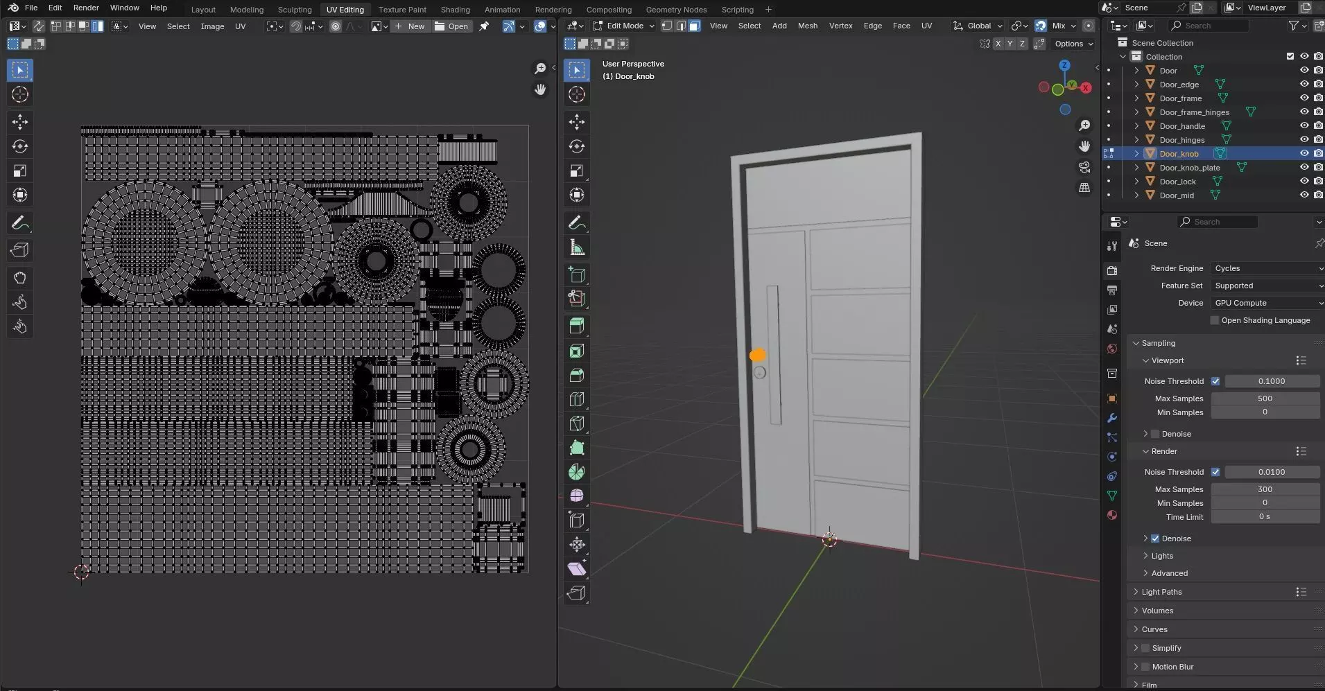1325x691 pixels.
Task: Adjust the Viewport Max Samples field
Action: (x=1265, y=399)
